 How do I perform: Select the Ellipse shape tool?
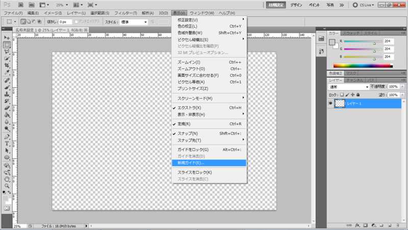tap(7, 157)
